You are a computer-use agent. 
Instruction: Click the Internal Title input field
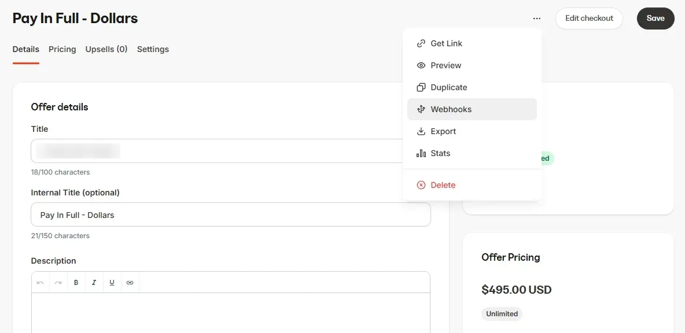231,214
